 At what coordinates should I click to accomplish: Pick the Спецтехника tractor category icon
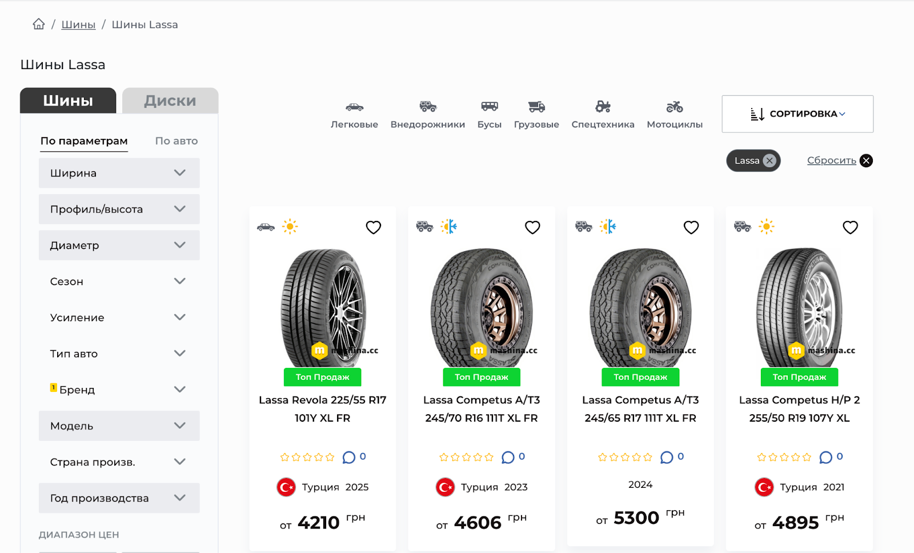[x=603, y=107]
